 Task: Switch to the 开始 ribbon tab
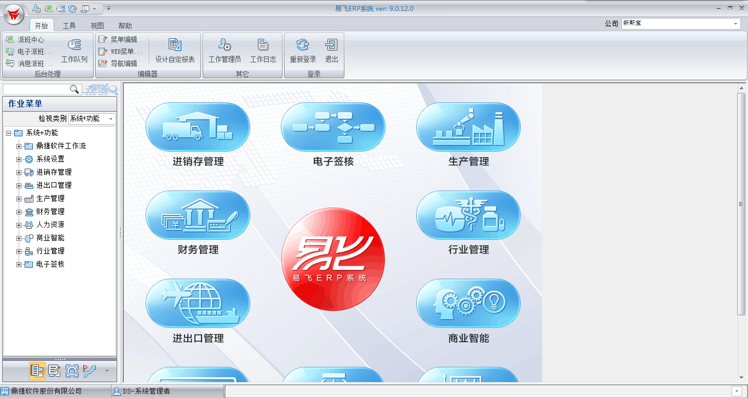pyautogui.click(x=42, y=26)
